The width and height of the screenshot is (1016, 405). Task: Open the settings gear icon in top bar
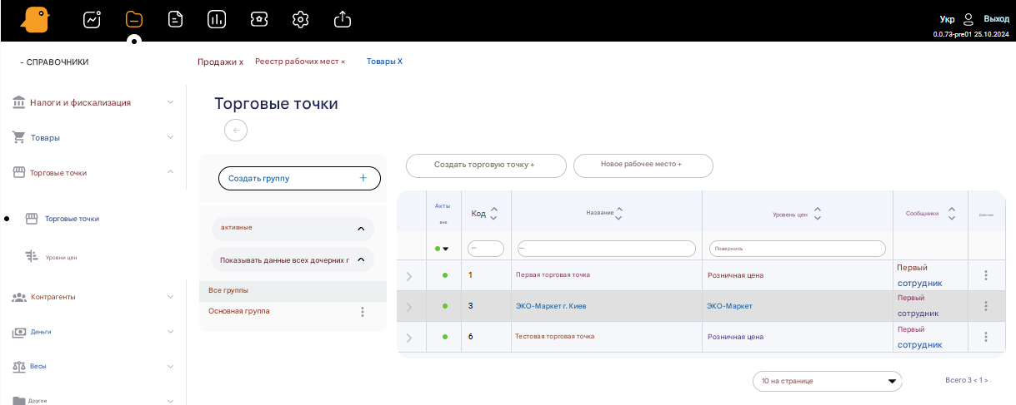[x=301, y=19]
